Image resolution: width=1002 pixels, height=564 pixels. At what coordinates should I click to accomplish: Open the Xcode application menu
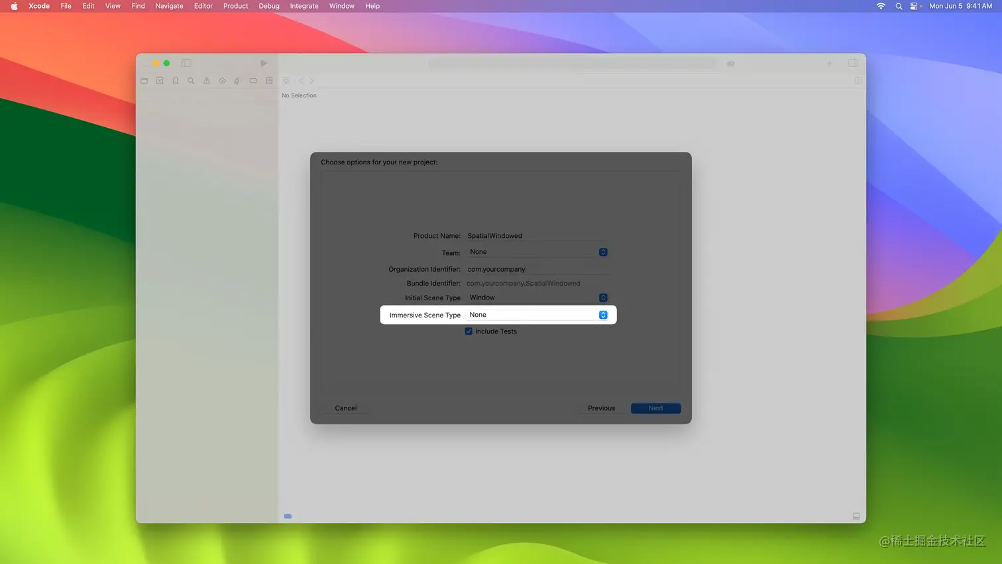pyautogui.click(x=39, y=6)
